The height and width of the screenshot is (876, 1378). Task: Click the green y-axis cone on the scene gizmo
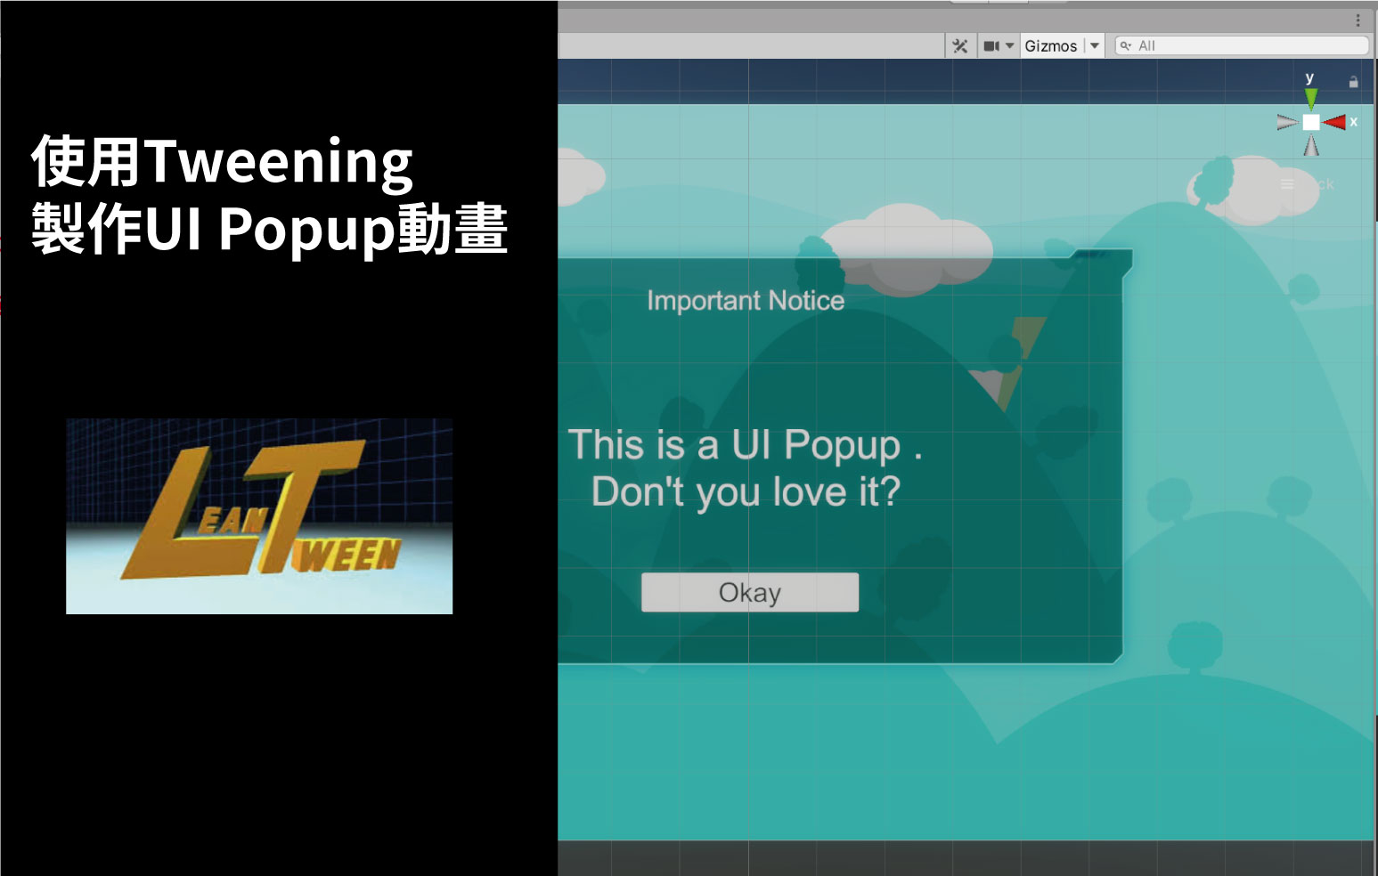coord(1310,96)
